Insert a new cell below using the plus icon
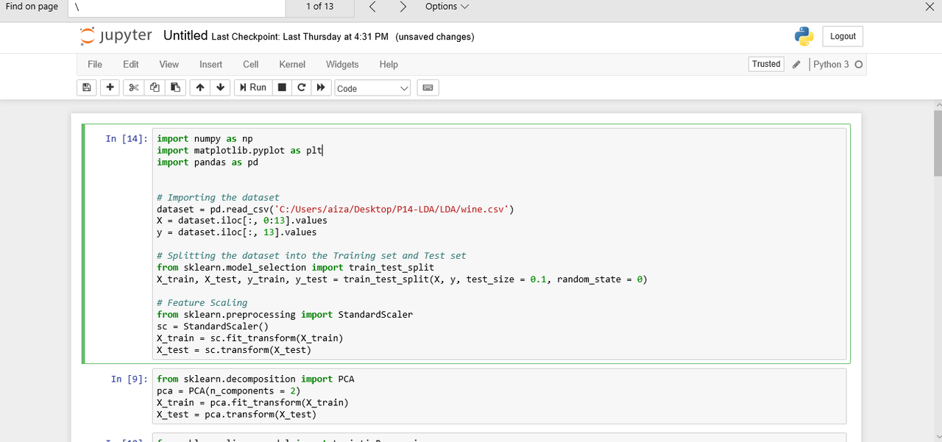942x442 pixels. pyautogui.click(x=110, y=88)
